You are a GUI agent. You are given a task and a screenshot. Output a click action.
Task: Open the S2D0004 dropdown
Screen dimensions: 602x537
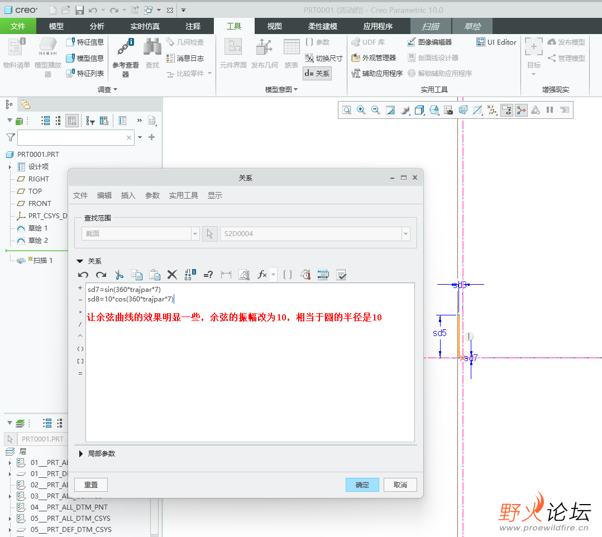point(406,234)
